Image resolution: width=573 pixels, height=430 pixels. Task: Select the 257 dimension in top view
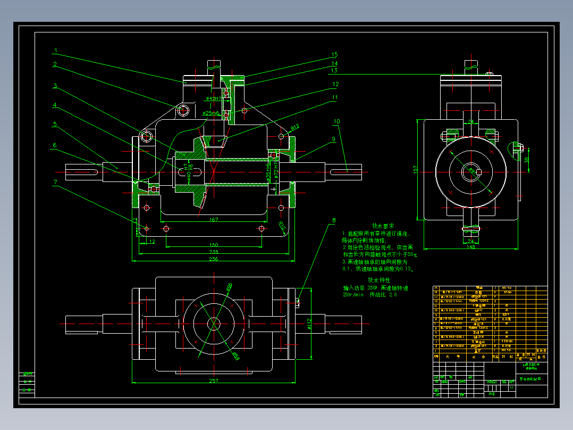[214, 381]
